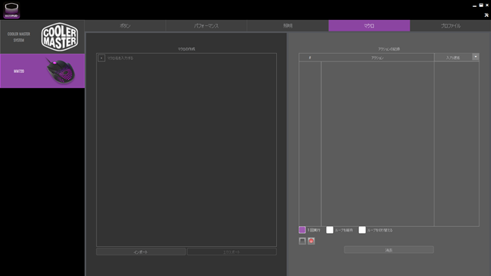Open the プロファイル tab
Viewport: 491px width, 276px height.
(450, 25)
